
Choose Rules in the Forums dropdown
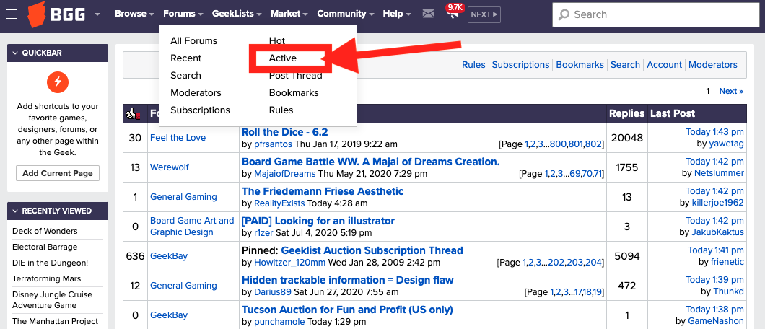pos(281,110)
